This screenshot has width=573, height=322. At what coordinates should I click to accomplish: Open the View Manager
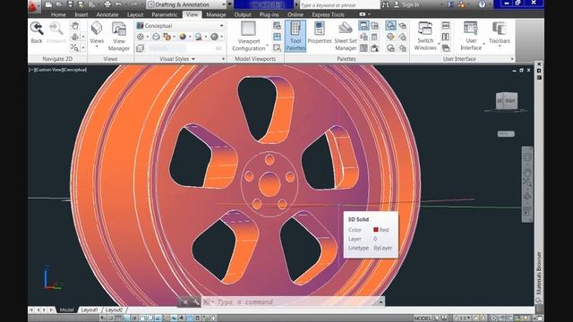[119, 36]
